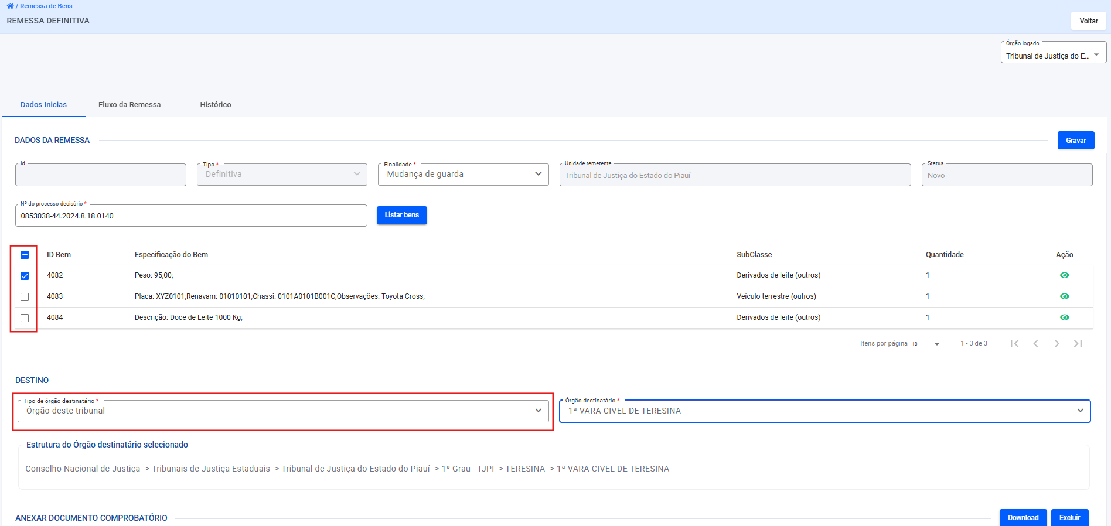This screenshot has height=526, width=1111.
Task: Click the home icon in breadcrumb
Action: tap(10, 6)
